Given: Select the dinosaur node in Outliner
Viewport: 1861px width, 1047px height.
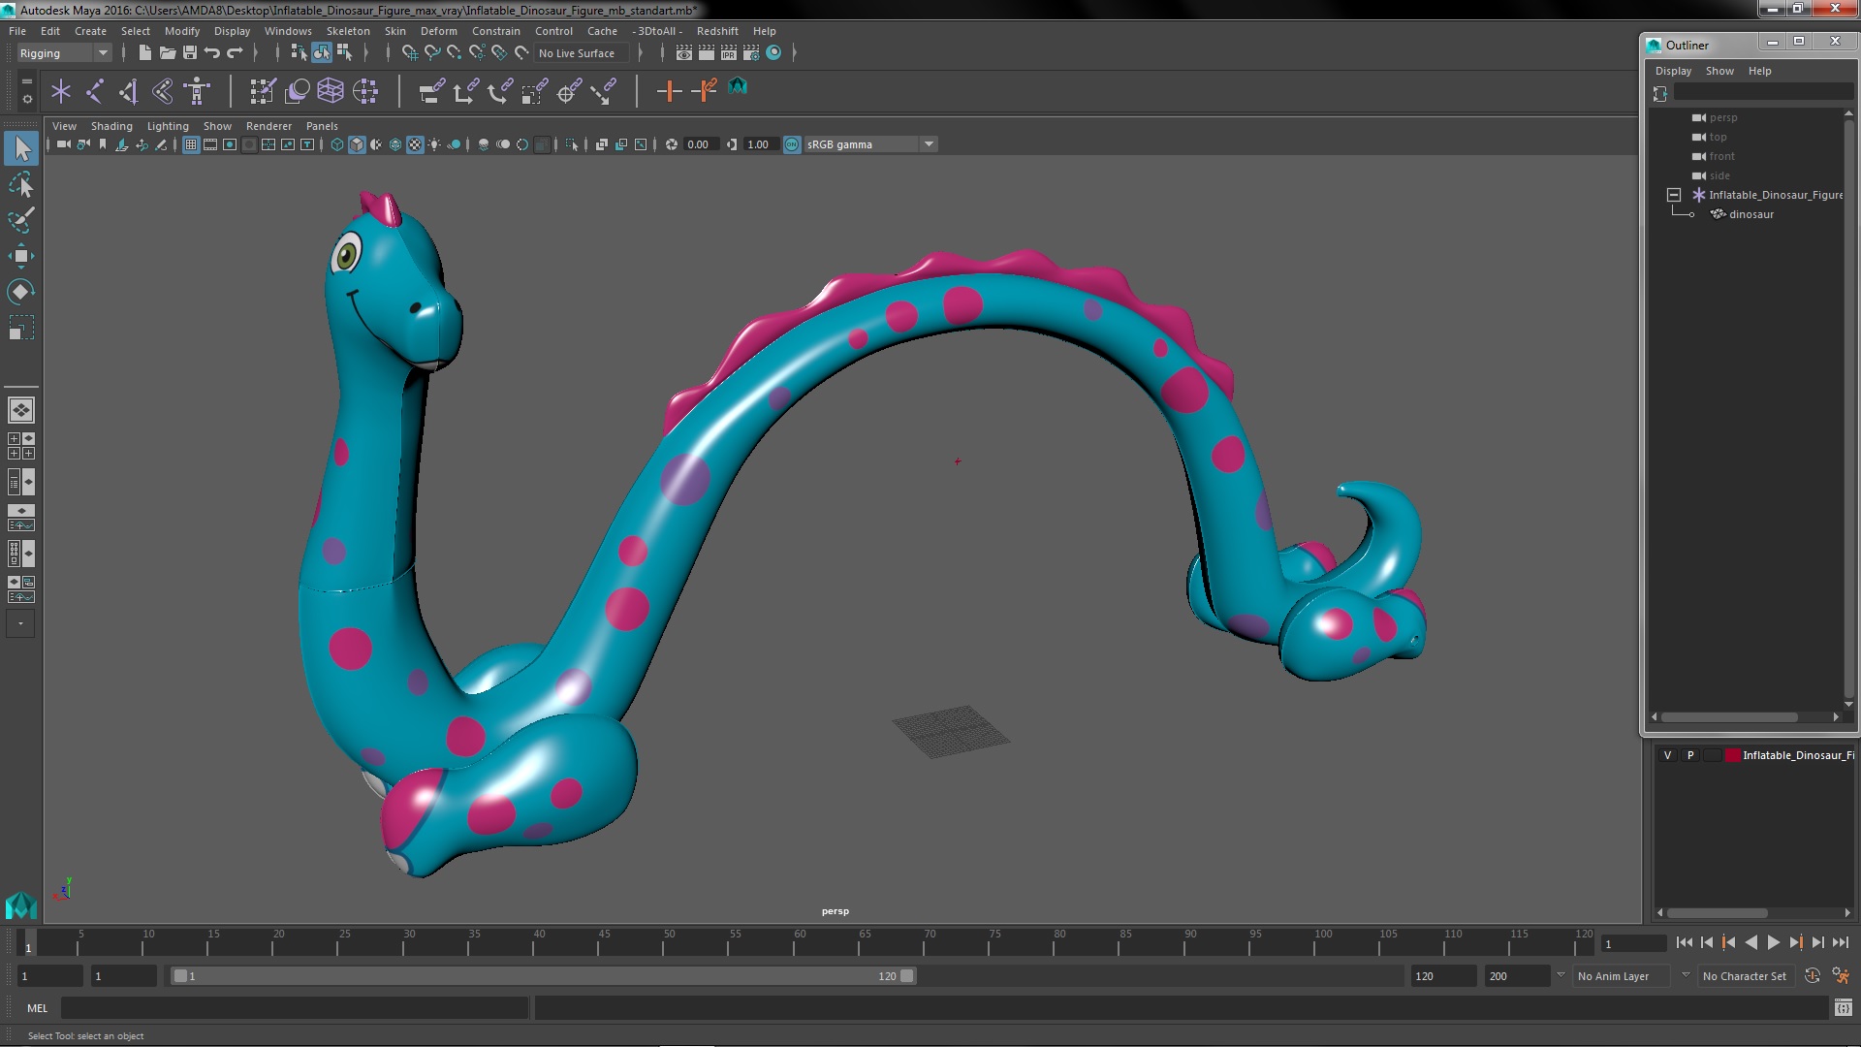Looking at the screenshot, I should pos(1751,214).
